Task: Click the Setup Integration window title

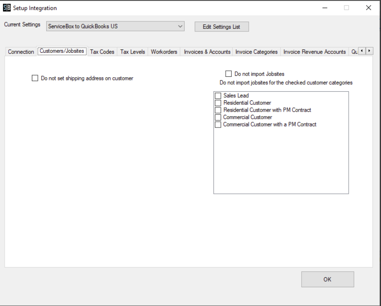Action: [35, 8]
